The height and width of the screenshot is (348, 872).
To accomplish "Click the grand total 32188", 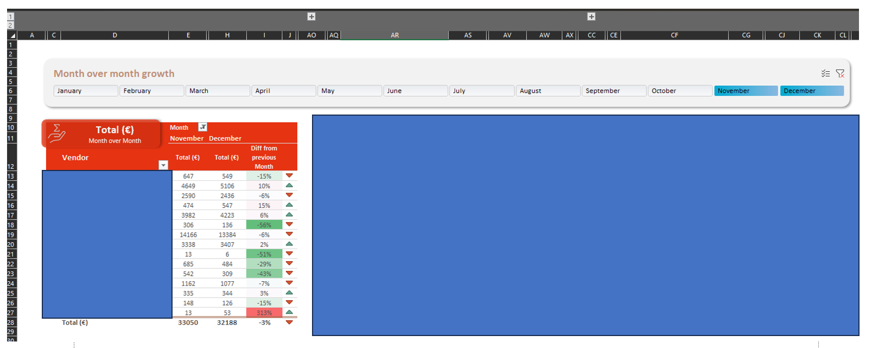I will (227, 322).
